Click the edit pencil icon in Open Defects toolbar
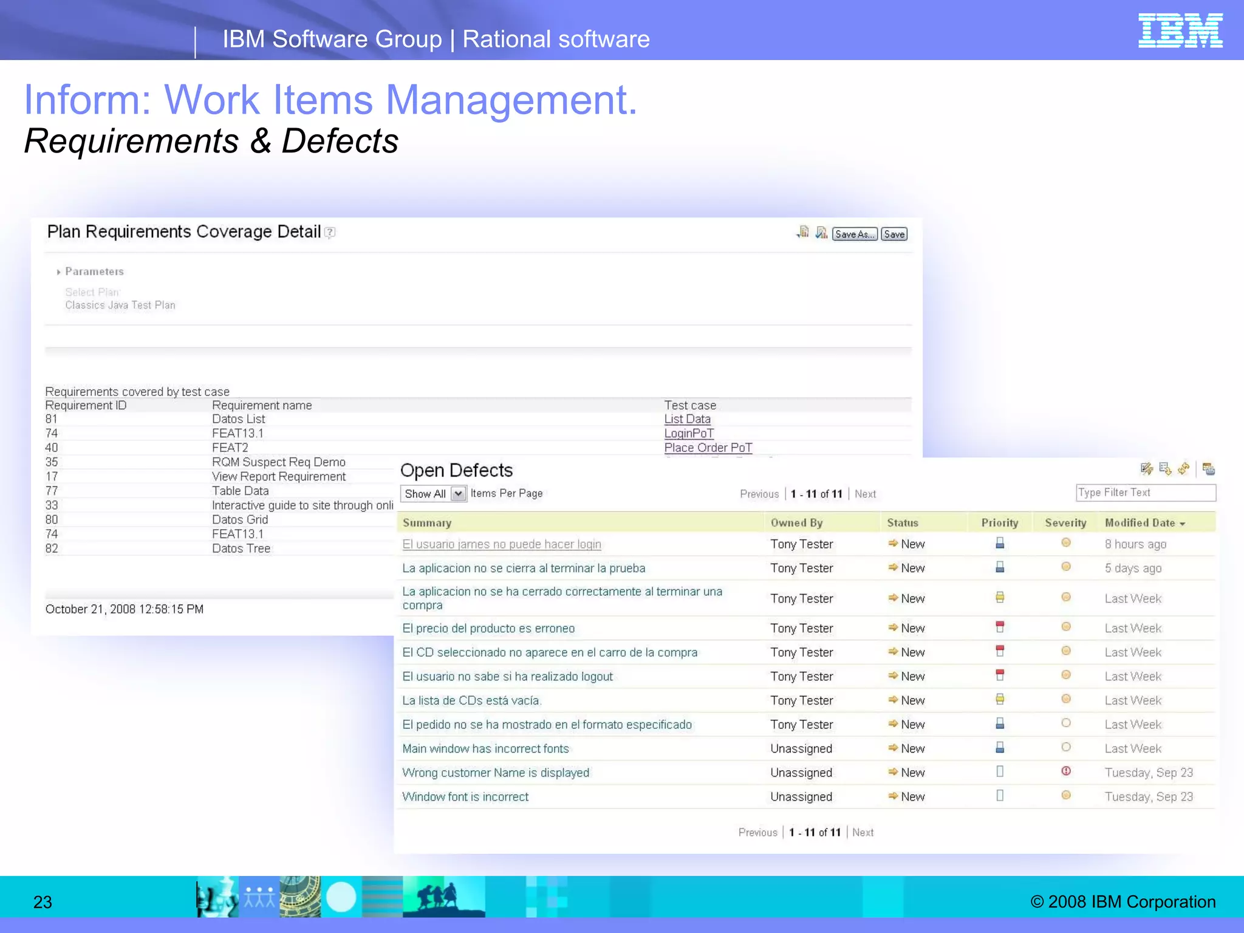The image size is (1244, 933). [1146, 469]
